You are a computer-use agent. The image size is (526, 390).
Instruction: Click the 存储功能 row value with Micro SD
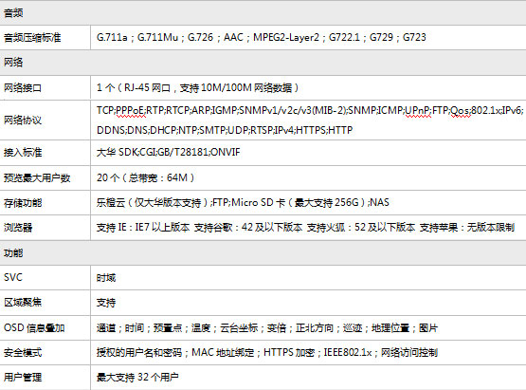(243, 202)
